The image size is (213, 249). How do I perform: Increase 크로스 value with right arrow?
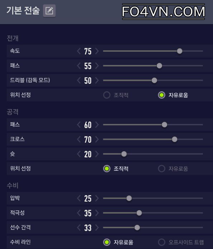(x=97, y=139)
